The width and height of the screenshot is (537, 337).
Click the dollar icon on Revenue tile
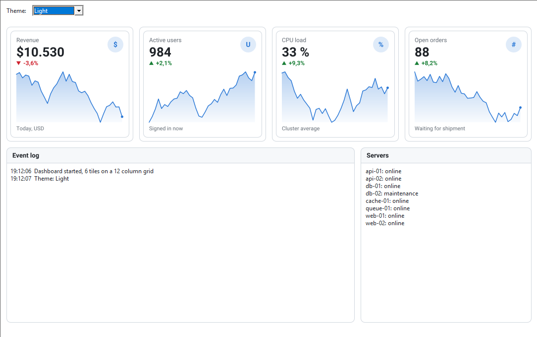point(115,45)
